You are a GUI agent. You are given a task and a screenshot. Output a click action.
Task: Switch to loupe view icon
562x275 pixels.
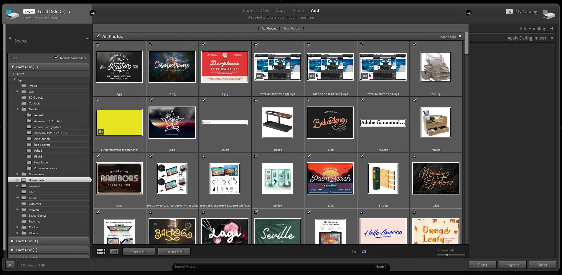tap(114, 251)
